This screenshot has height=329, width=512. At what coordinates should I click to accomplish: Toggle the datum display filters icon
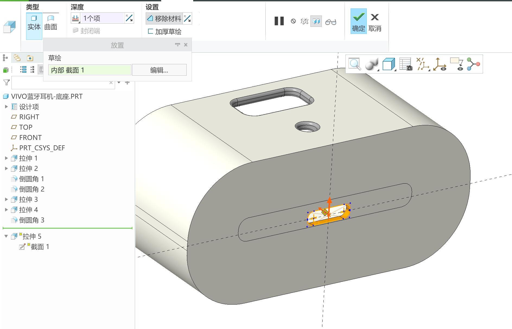click(423, 64)
